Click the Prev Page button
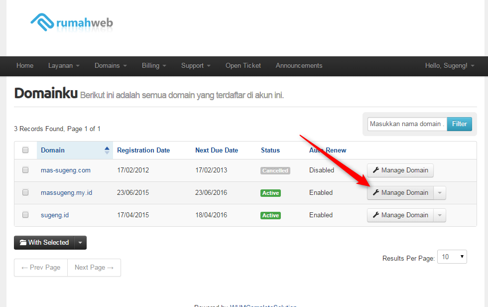The width and height of the screenshot is (488, 307). coord(41,268)
